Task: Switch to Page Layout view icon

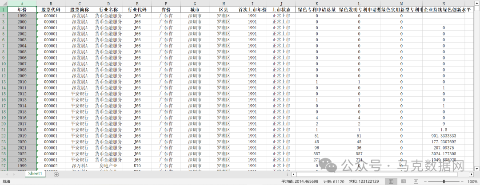Action: coord(403,181)
